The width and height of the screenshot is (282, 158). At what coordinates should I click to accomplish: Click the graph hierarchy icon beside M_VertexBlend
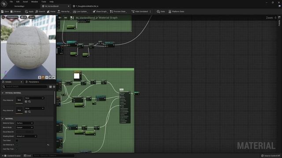pos(72,18)
